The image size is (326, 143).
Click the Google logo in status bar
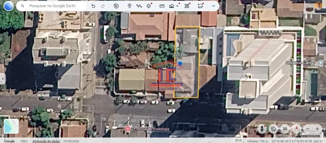(x=9, y=141)
